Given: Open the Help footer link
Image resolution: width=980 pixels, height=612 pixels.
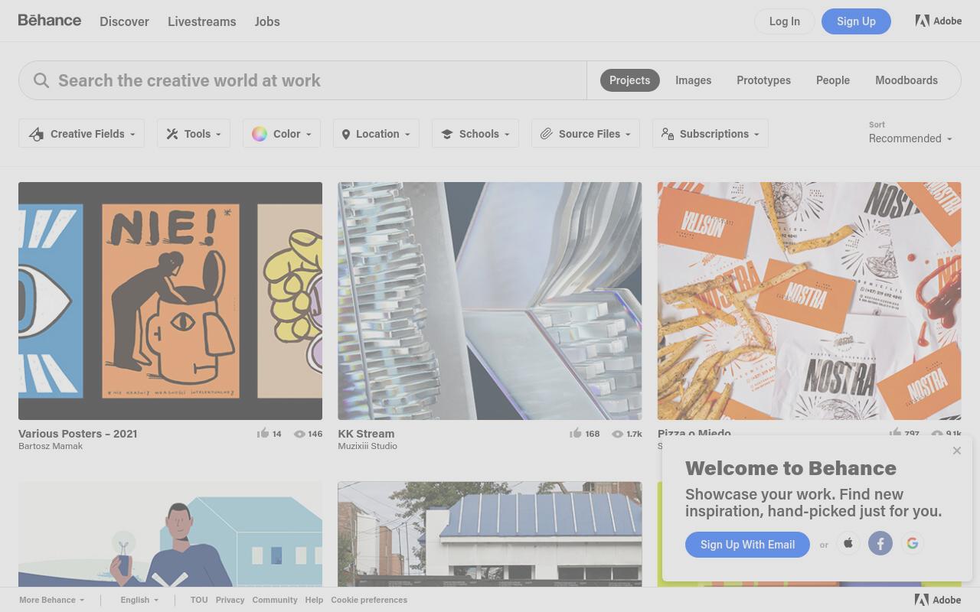Looking at the screenshot, I should (x=314, y=600).
